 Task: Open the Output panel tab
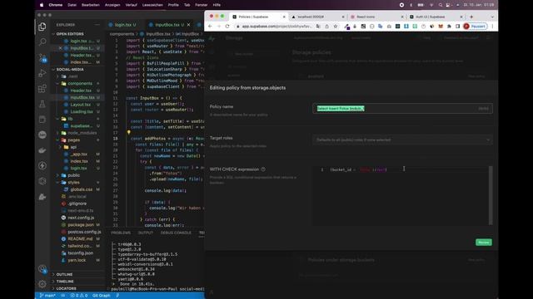click(146, 233)
